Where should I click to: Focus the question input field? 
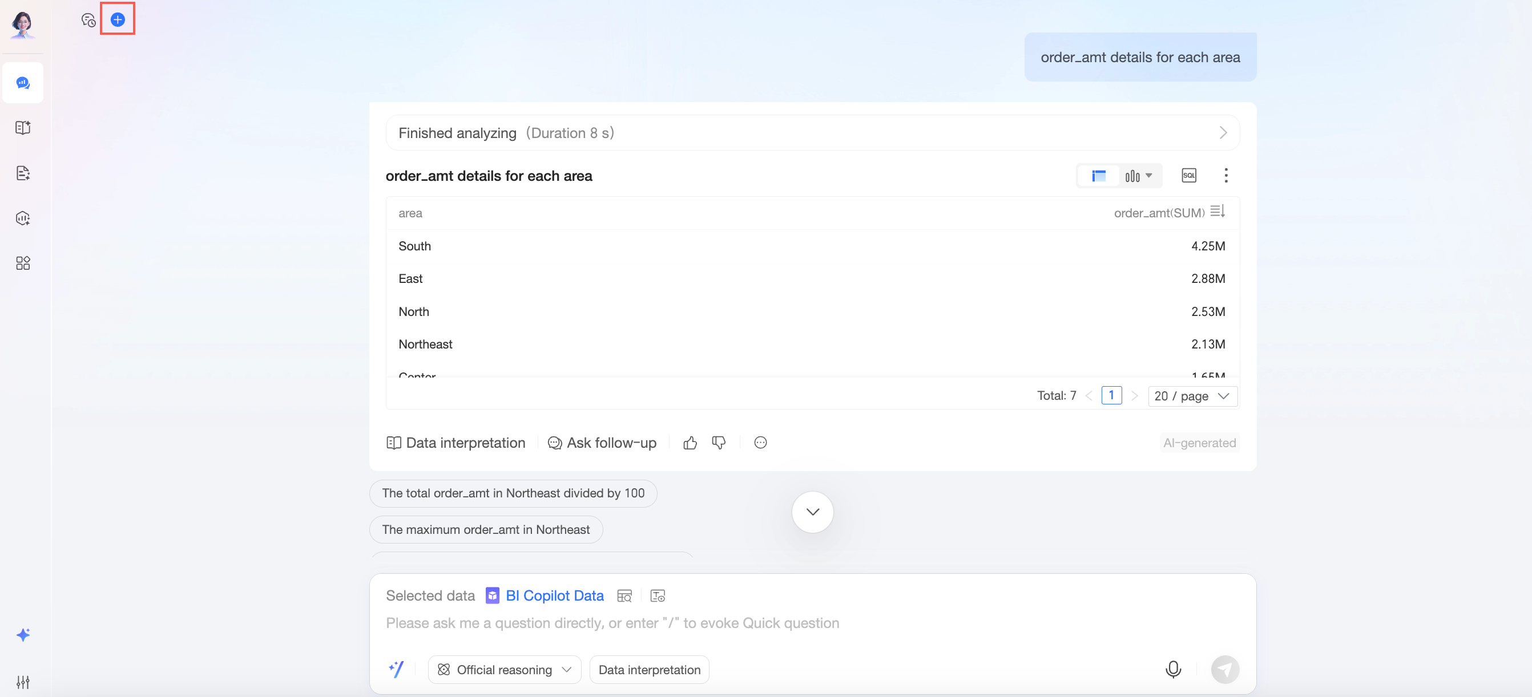pos(612,623)
